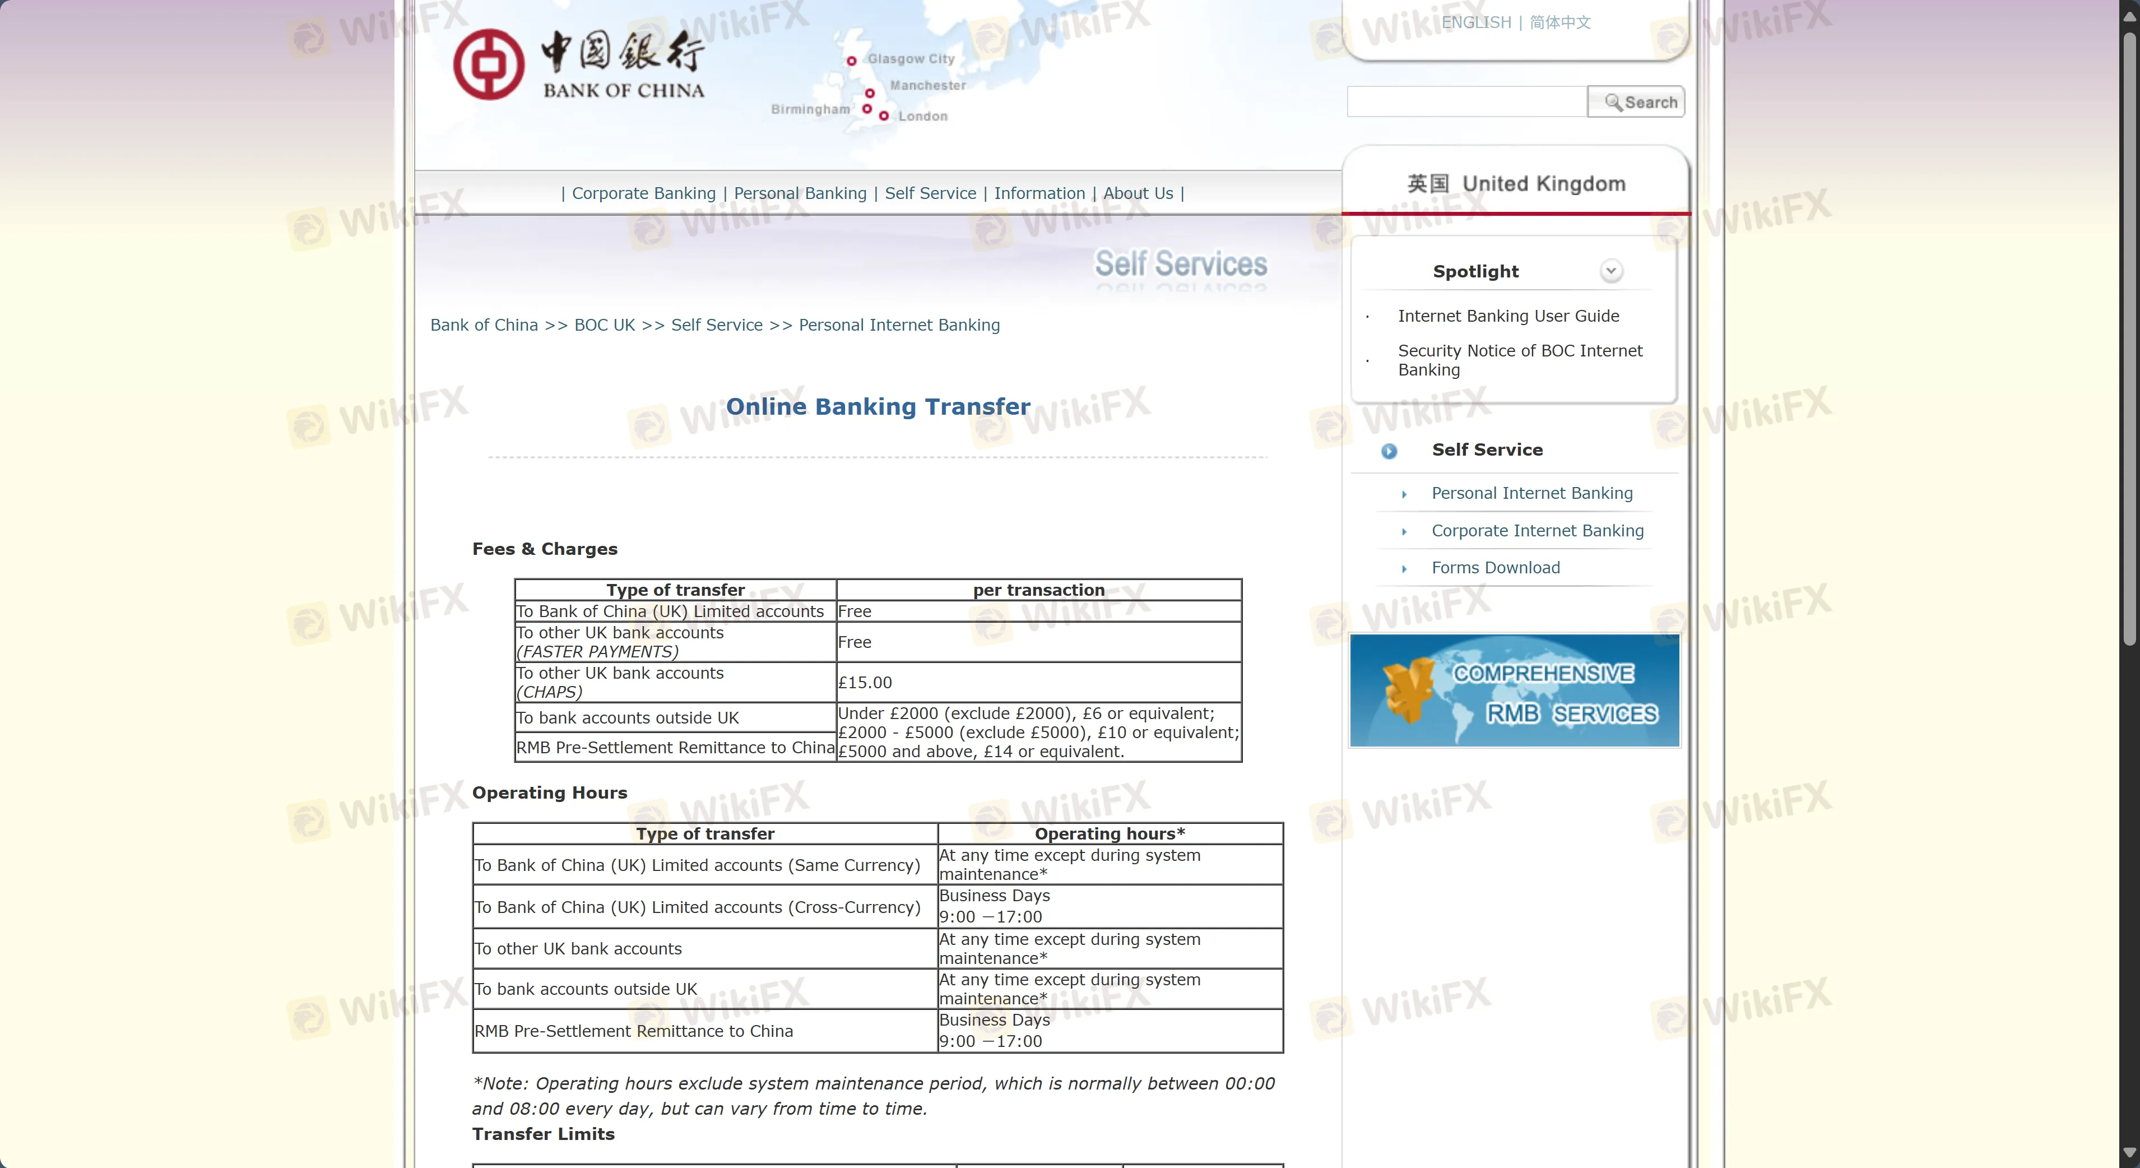
Task: Open Corporate Internet Banking sidebar link
Action: 1537,531
